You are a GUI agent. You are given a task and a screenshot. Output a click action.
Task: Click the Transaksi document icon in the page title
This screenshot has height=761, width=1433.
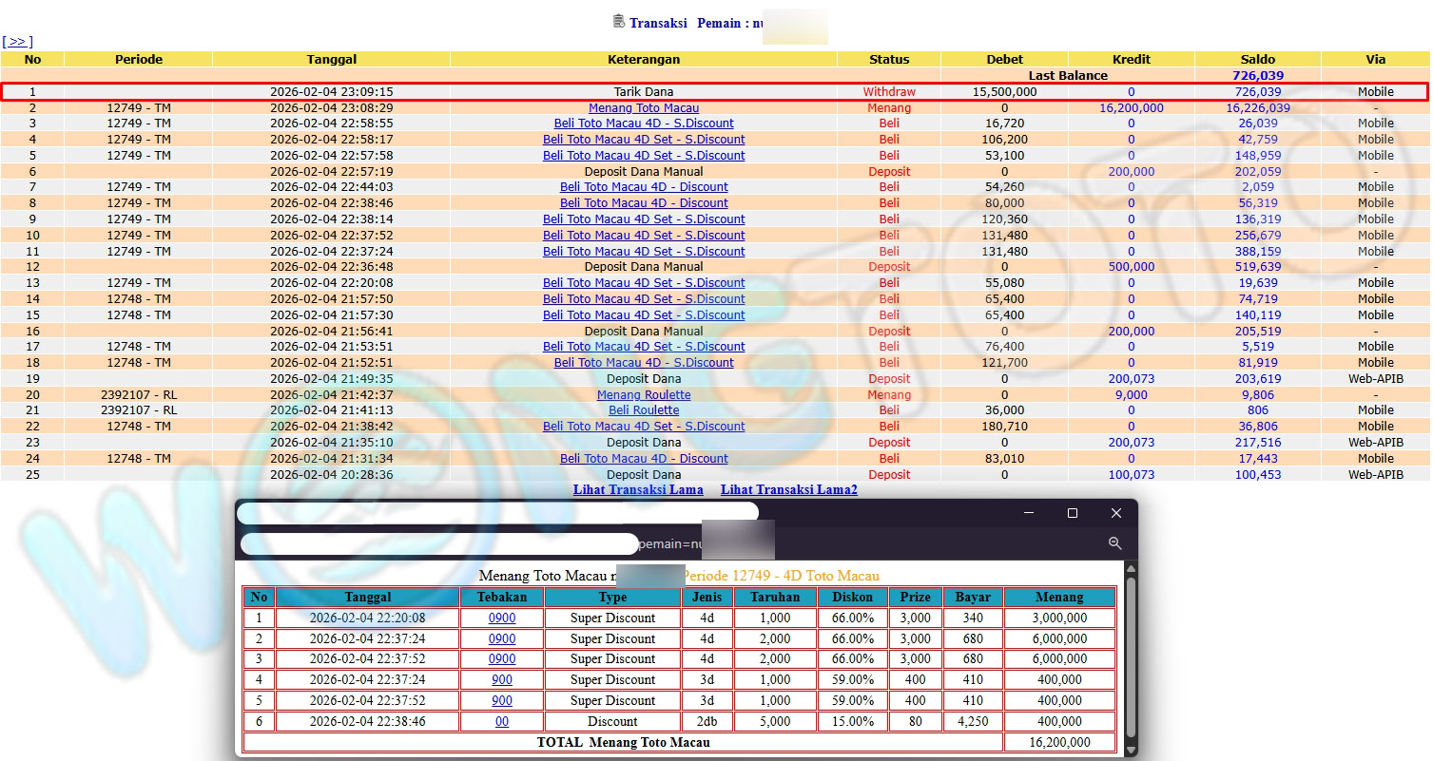(618, 21)
